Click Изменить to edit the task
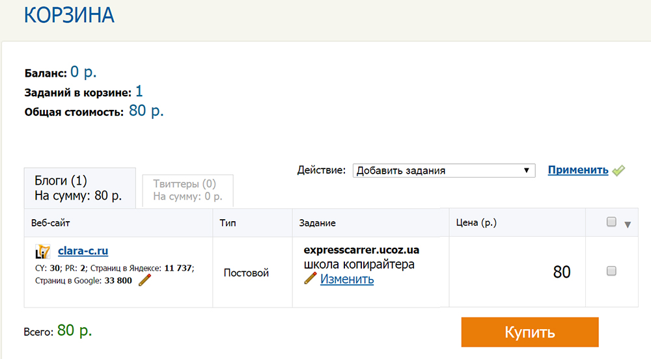The width and height of the screenshot is (651, 359). pos(347,280)
